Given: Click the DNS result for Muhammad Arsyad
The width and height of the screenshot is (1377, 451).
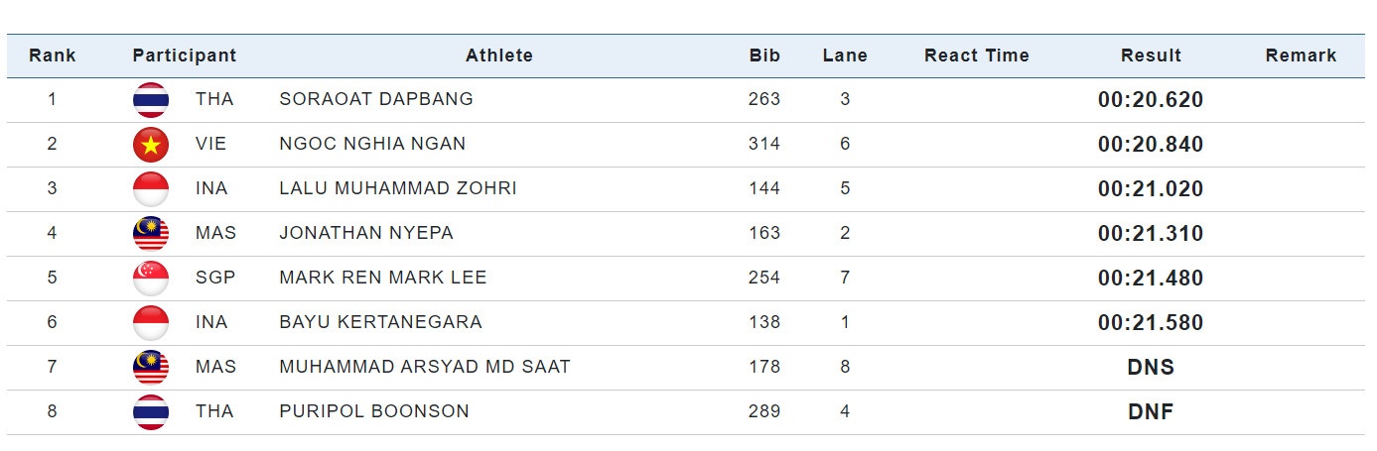Looking at the screenshot, I should click(1151, 368).
